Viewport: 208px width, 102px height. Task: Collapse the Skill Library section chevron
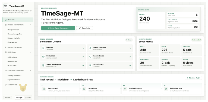click(x=31, y=52)
